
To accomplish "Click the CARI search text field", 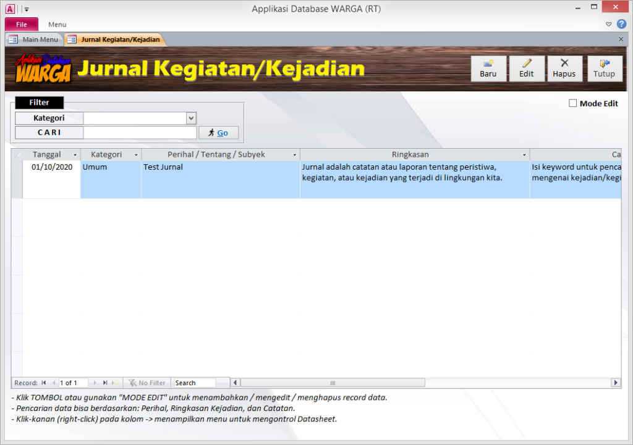I will (x=140, y=133).
